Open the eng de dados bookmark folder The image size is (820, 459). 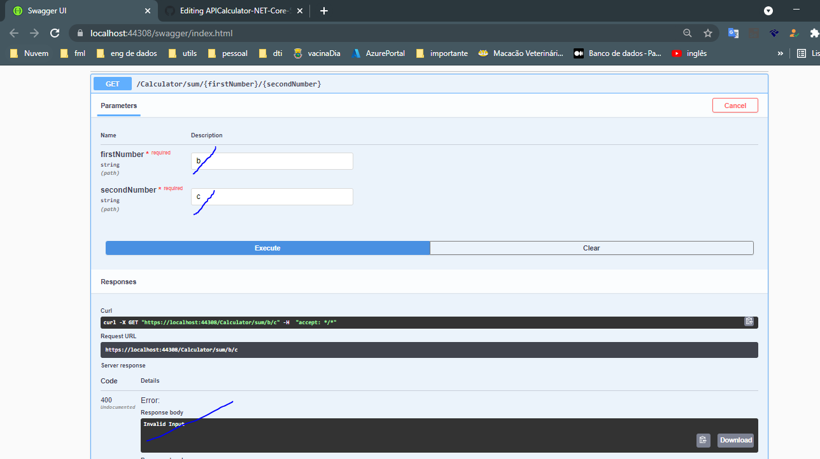click(x=126, y=53)
